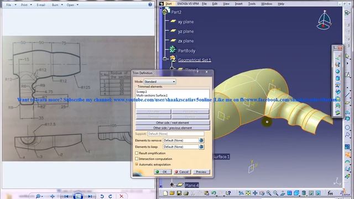The width and height of the screenshot is (354, 199).
Task: Click the Multi-View icon
Action: coord(289,193)
